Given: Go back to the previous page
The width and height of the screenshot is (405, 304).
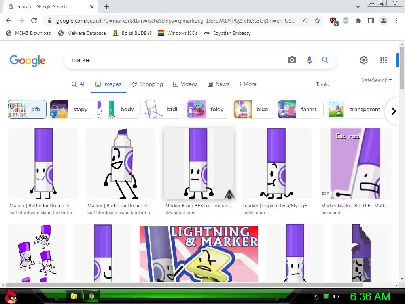Looking at the screenshot, I should [9, 21].
